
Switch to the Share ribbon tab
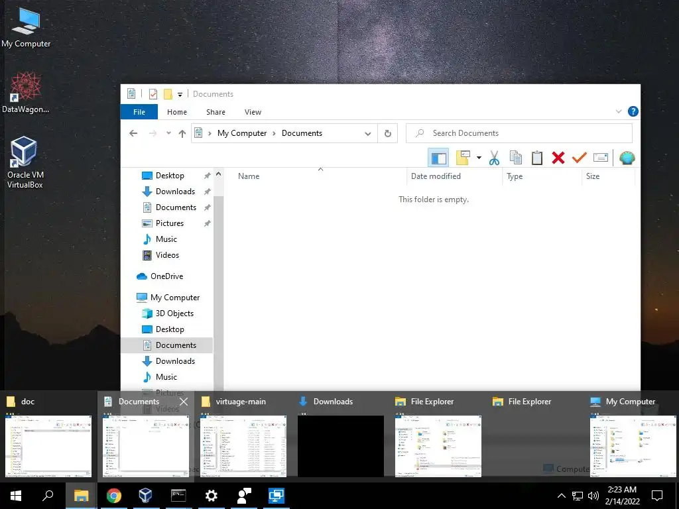(x=216, y=112)
